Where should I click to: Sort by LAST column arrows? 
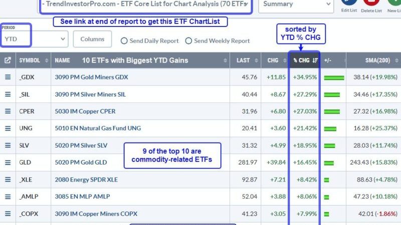pos(256,60)
